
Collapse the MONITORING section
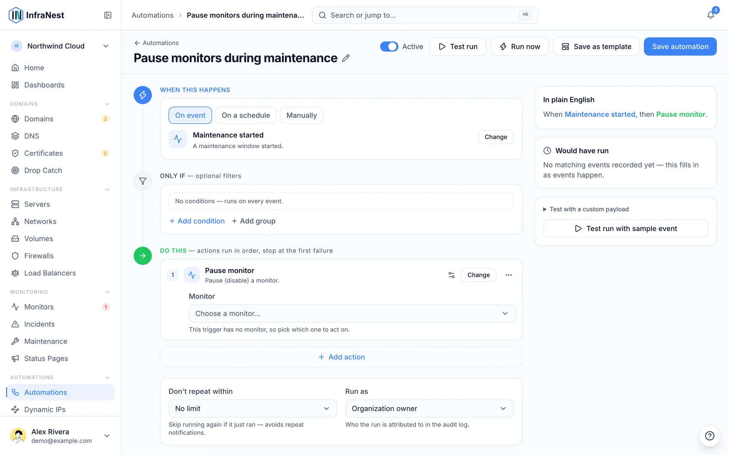(107, 292)
